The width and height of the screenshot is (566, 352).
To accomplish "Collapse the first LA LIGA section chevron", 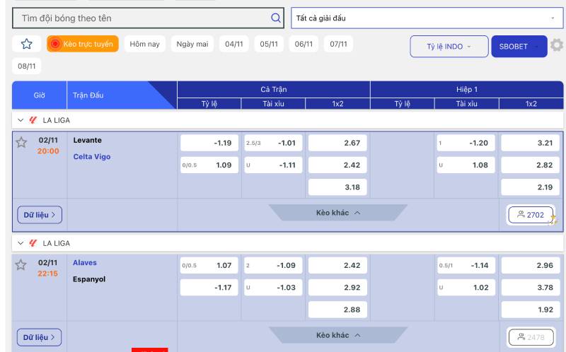I will 21,120.
